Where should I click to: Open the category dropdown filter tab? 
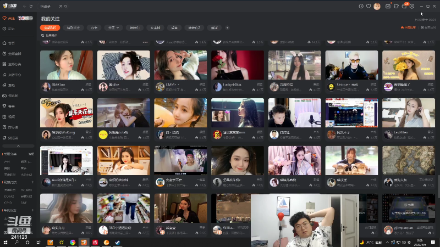(113, 28)
